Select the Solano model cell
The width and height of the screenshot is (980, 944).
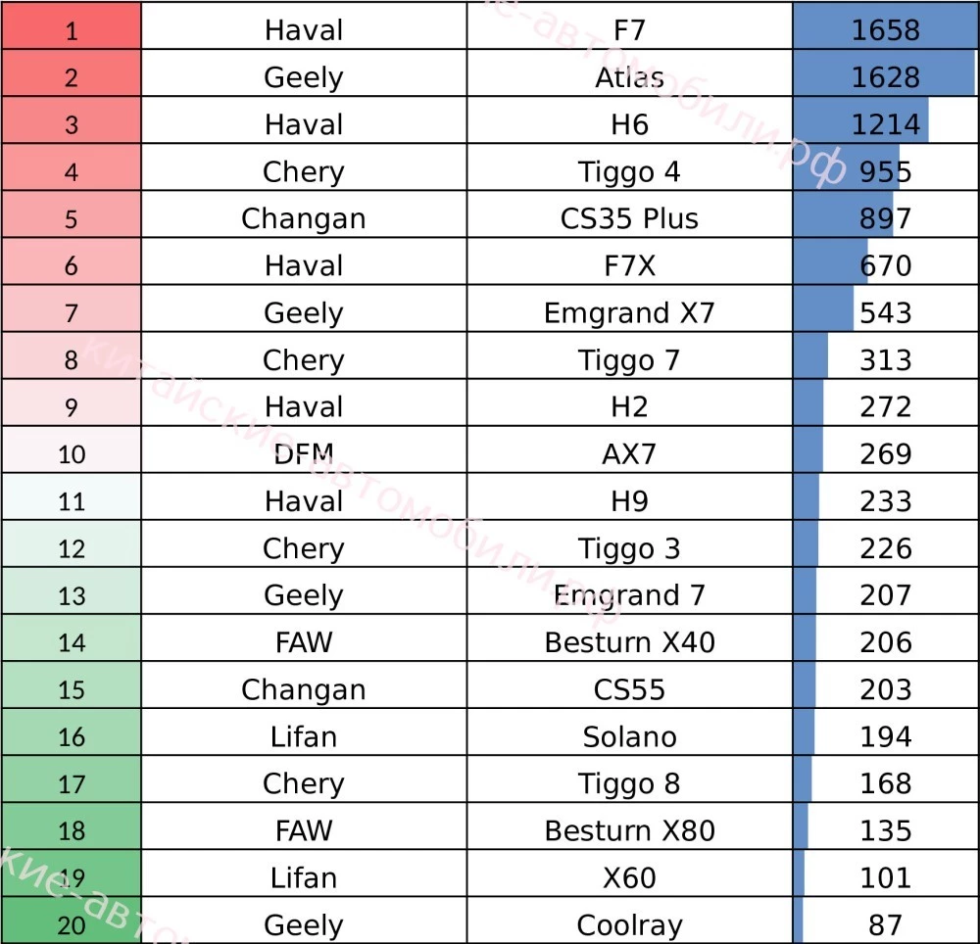[629, 735]
